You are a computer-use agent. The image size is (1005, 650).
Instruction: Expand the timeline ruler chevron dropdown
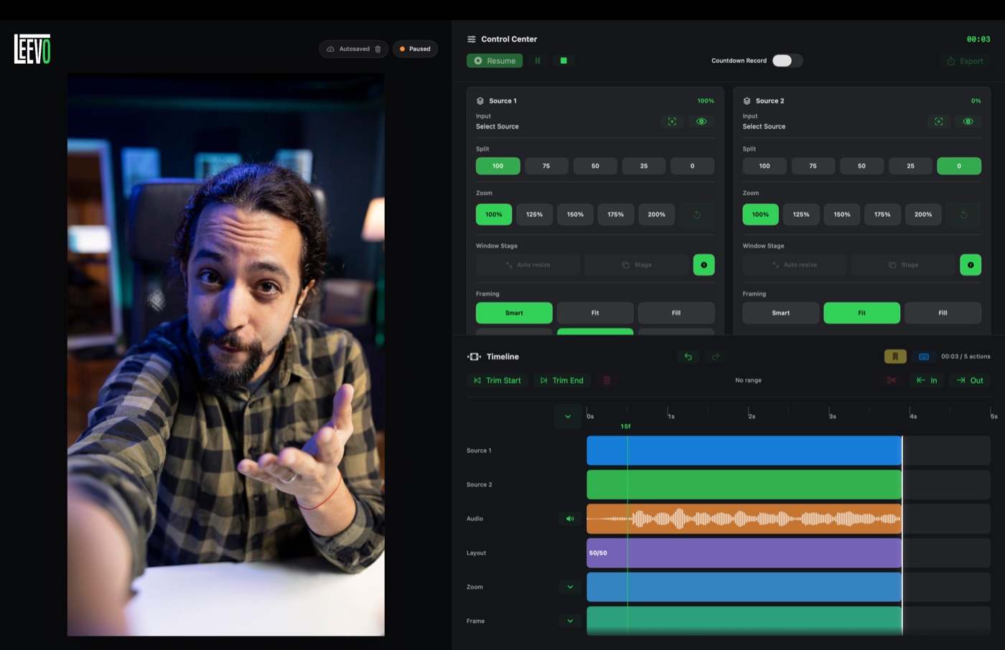tap(568, 416)
